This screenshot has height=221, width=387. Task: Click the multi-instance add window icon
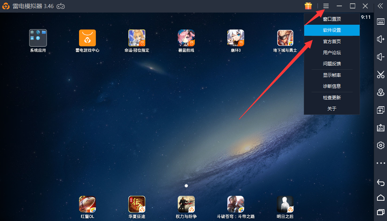click(380, 110)
